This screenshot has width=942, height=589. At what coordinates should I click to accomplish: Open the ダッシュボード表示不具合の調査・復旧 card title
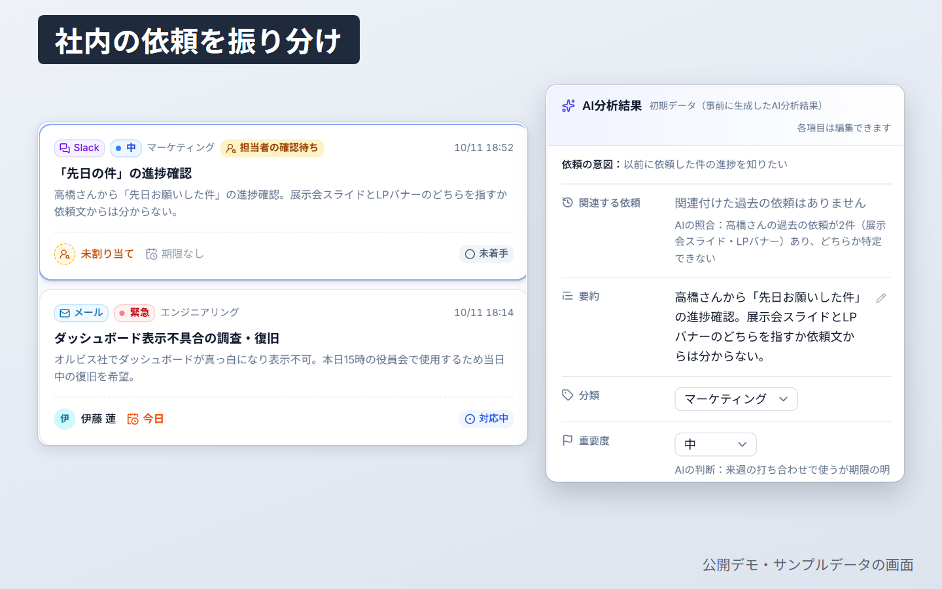[167, 338]
